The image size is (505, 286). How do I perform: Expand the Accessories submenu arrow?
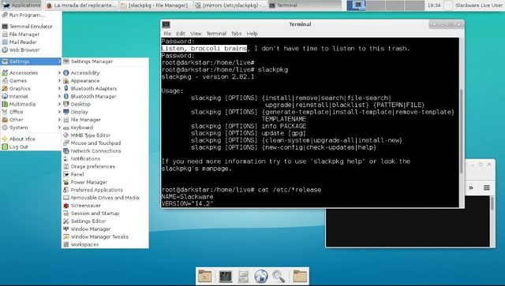[x=59, y=73]
